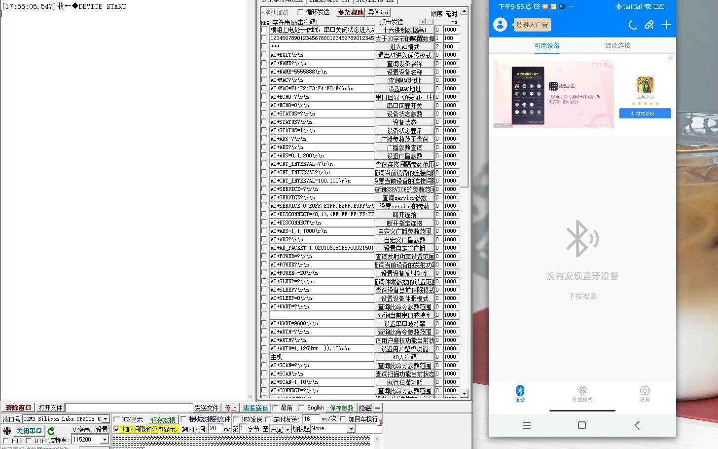Image resolution: width=718 pixels, height=449 pixels.
Task: Click the 停止 button
Action: [231, 408]
